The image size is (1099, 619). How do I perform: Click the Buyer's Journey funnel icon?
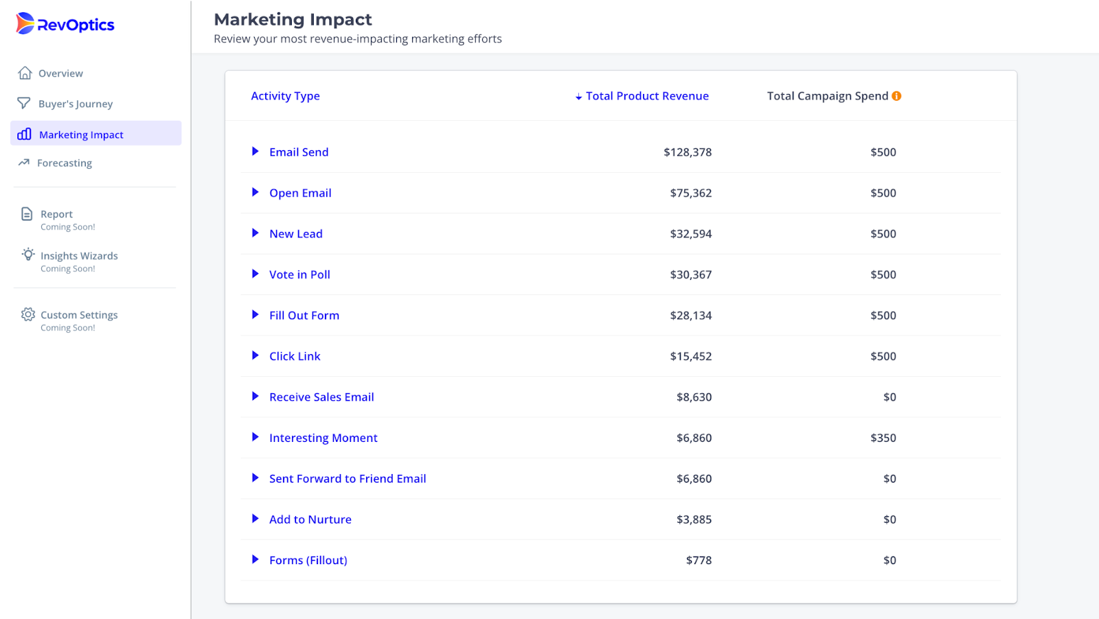[24, 103]
